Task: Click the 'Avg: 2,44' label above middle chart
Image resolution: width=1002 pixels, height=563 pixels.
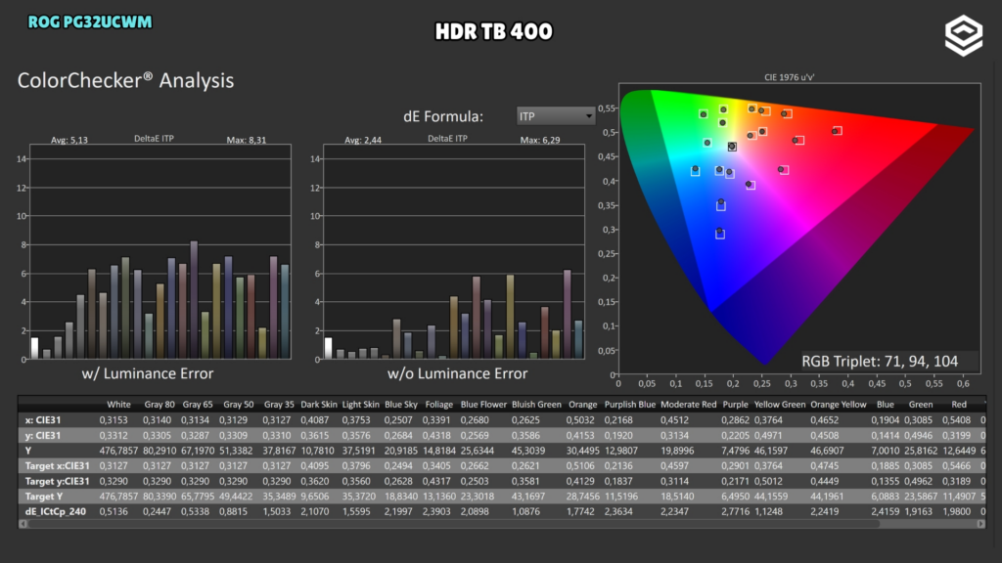Action: click(363, 140)
